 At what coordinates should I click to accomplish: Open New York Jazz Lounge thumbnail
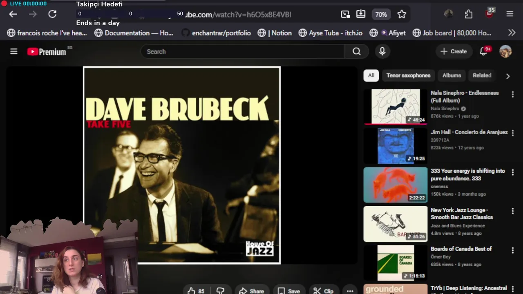click(x=396, y=224)
